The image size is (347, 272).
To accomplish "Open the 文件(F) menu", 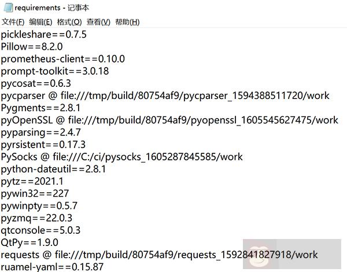I will click(x=13, y=22).
